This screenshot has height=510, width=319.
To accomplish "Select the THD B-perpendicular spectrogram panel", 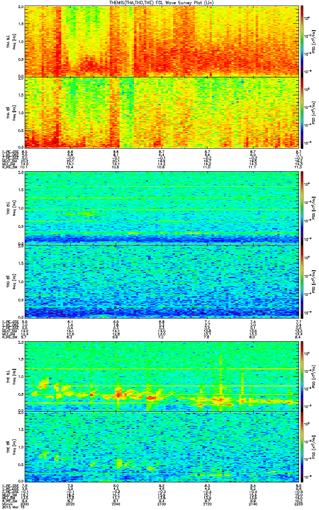I will point(162,207).
